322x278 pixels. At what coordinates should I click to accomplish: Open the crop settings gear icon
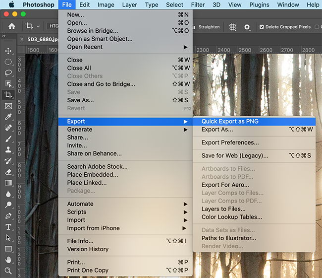pyautogui.click(x=247, y=26)
